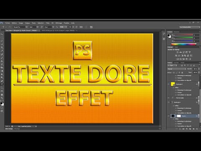Switch to the Nuancier tab
This screenshot has height=151, width=201.
tap(176, 32)
